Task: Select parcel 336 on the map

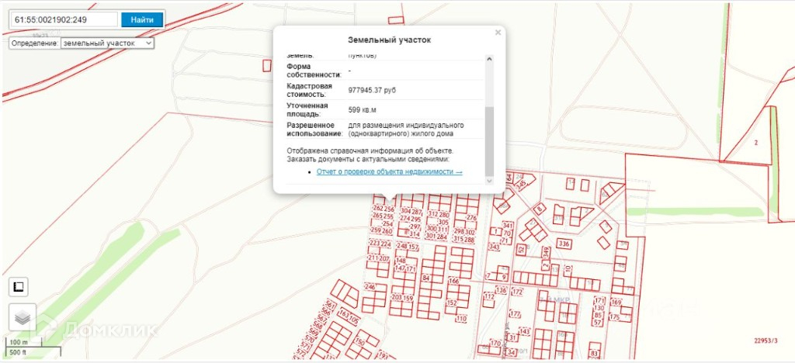Action: click(x=564, y=244)
